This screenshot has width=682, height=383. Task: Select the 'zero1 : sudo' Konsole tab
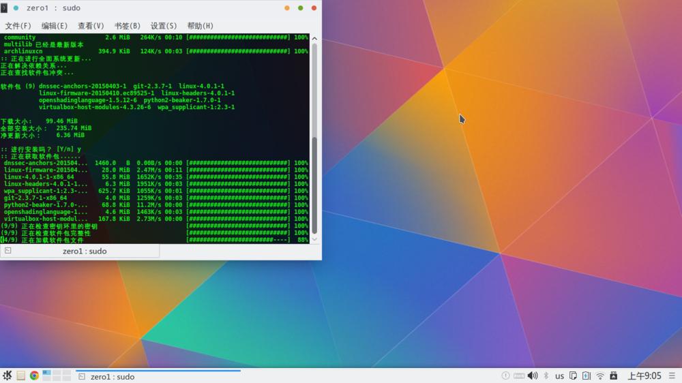pyautogui.click(x=80, y=251)
